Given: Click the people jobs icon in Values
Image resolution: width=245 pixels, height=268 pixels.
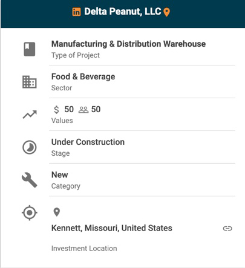Looking at the screenshot, I should click(x=83, y=110).
